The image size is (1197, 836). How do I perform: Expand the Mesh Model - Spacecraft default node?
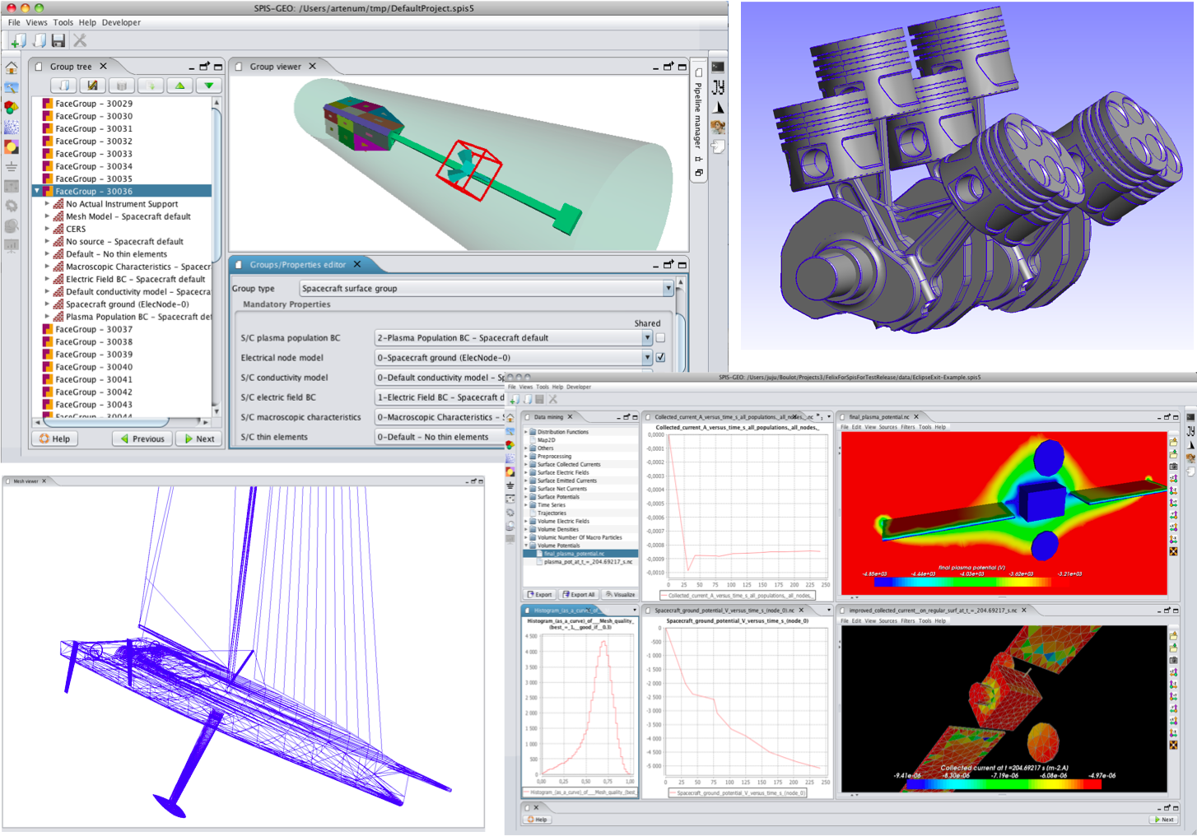tap(47, 217)
